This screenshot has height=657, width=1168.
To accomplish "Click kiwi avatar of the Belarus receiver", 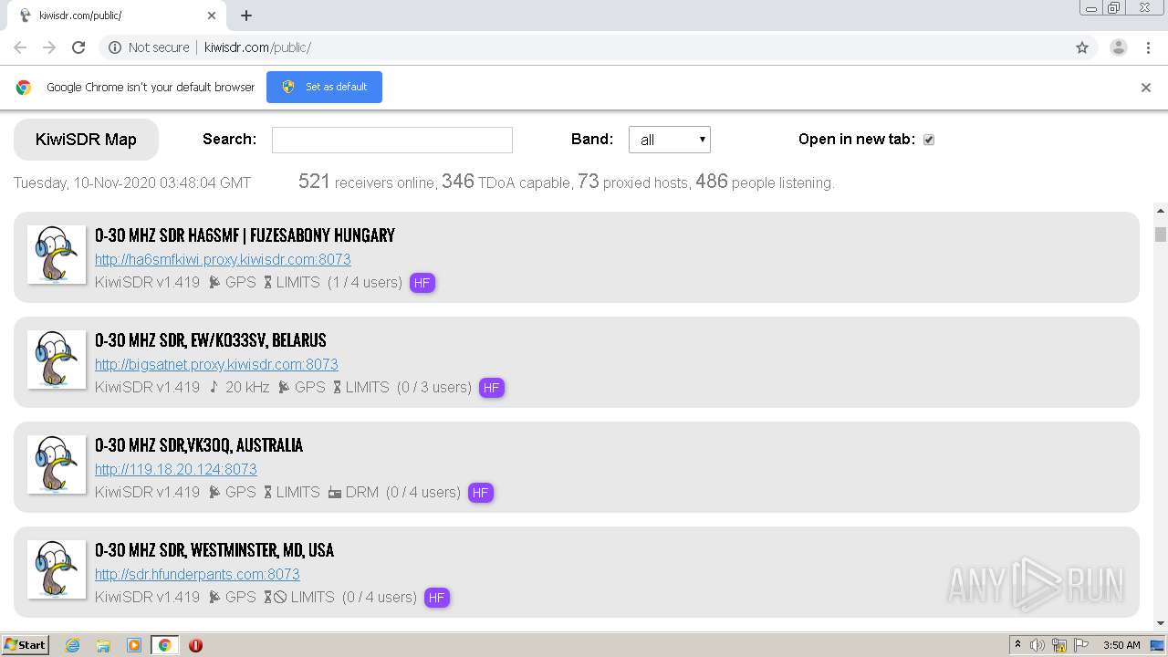I will coord(57,360).
